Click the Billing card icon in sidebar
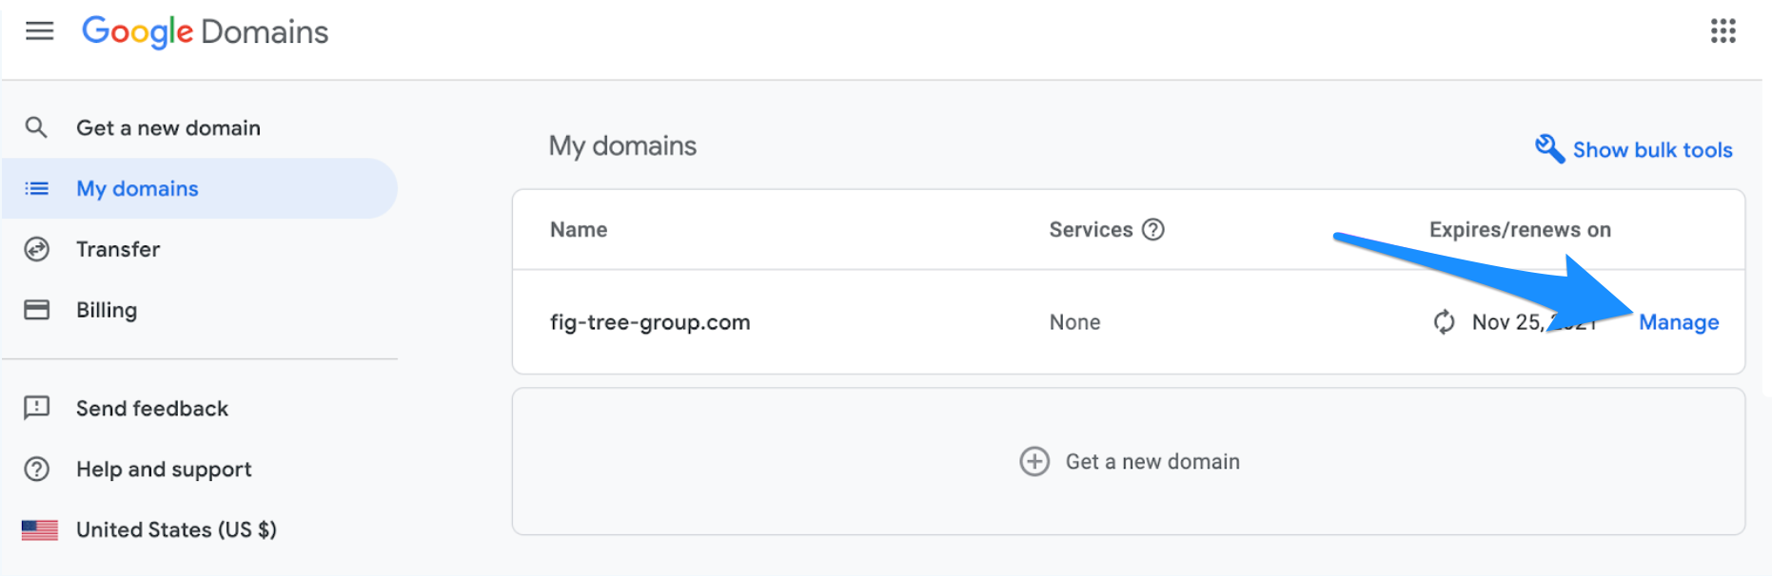 pyautogui.click(x=36, y=309)
